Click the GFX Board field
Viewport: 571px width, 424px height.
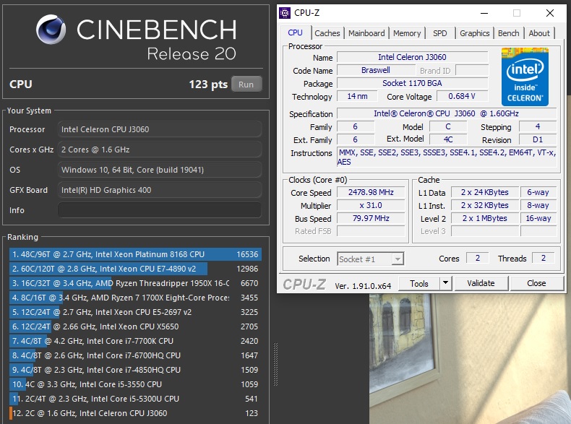[x=160, y=190]
